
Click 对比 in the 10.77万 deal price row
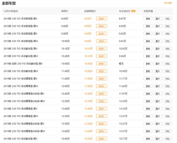tap(167, 139)
